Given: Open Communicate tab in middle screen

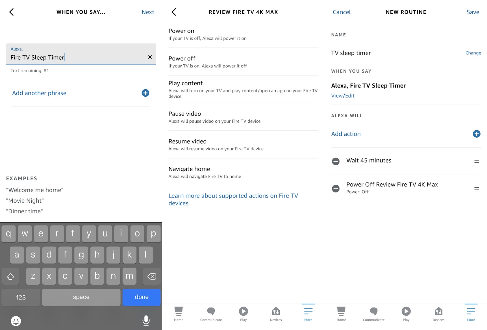Looking at the screenshot, I should 211,314.
